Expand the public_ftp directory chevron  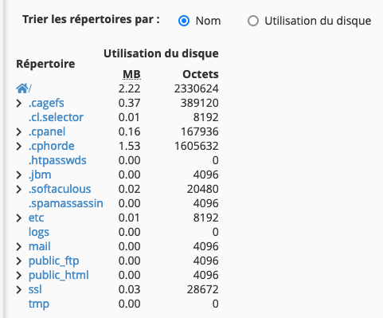pyautogui.click(x=19, y=261)
